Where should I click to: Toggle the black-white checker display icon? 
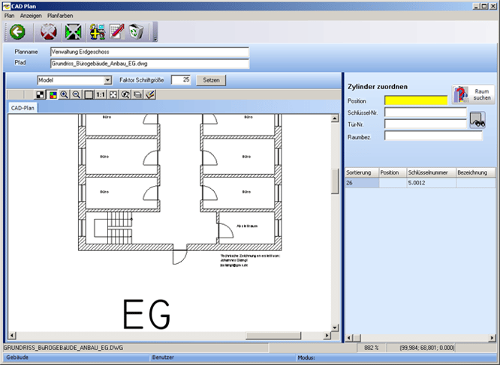point(41,95)
